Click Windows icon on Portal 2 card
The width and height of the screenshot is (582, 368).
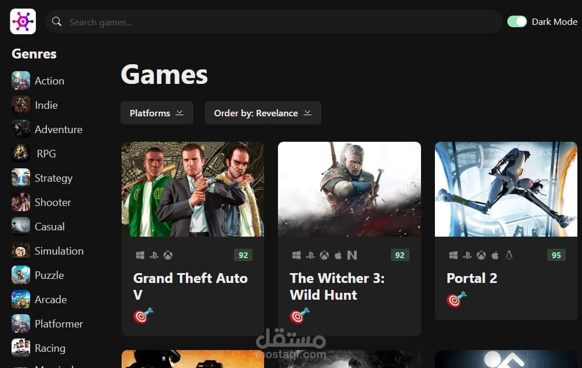point(453,255)
